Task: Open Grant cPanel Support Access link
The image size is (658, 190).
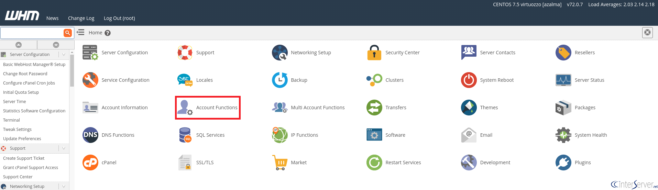Action: pos(31,167)
